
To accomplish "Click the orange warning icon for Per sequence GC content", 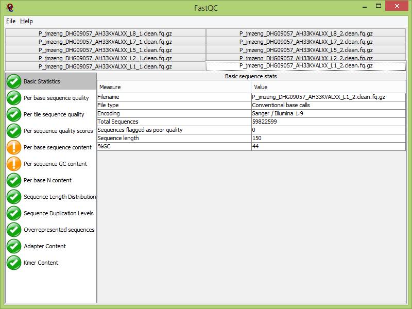I will [x=14, y=164].
